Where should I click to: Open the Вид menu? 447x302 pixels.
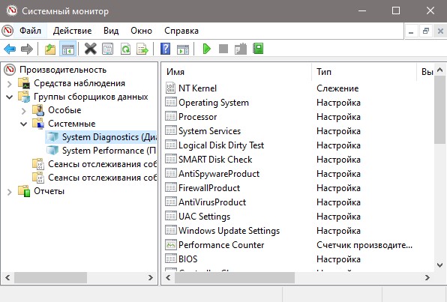point(111,31)
